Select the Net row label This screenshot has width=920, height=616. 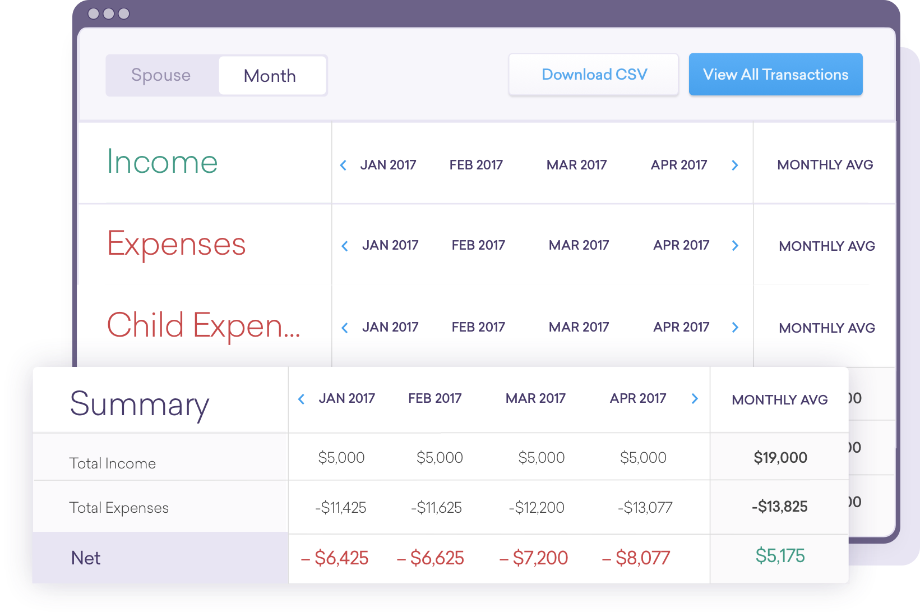pyautogui.click(x=86, y=558)
